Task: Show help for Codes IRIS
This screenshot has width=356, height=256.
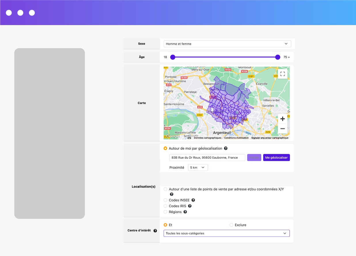Action: [x=190, y=206]
